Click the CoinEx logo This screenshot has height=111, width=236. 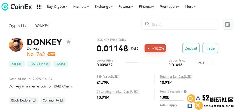coord(17,7)
